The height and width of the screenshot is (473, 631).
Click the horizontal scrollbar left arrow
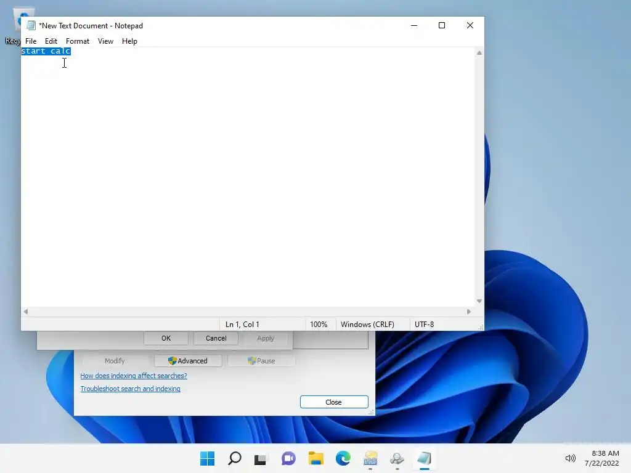coord(26,311)
